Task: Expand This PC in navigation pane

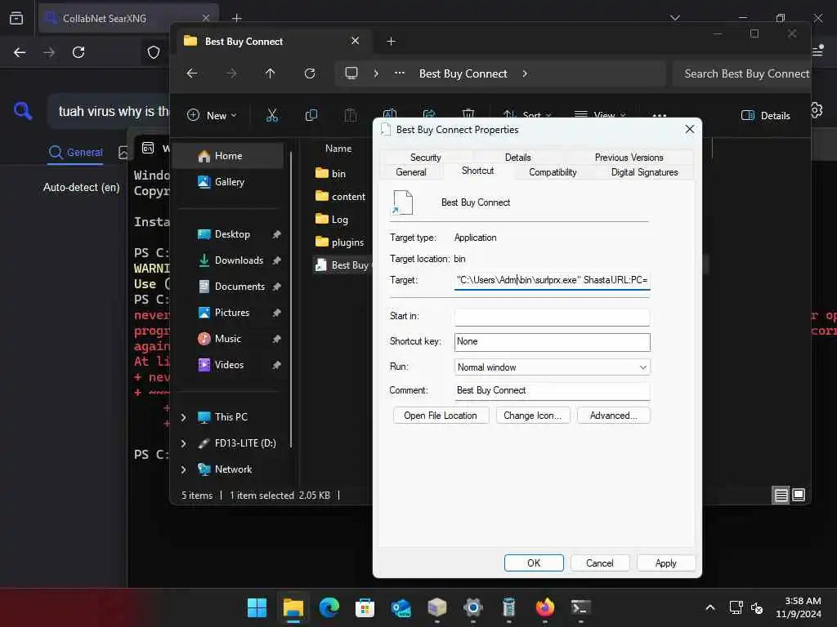Action: 184,417
